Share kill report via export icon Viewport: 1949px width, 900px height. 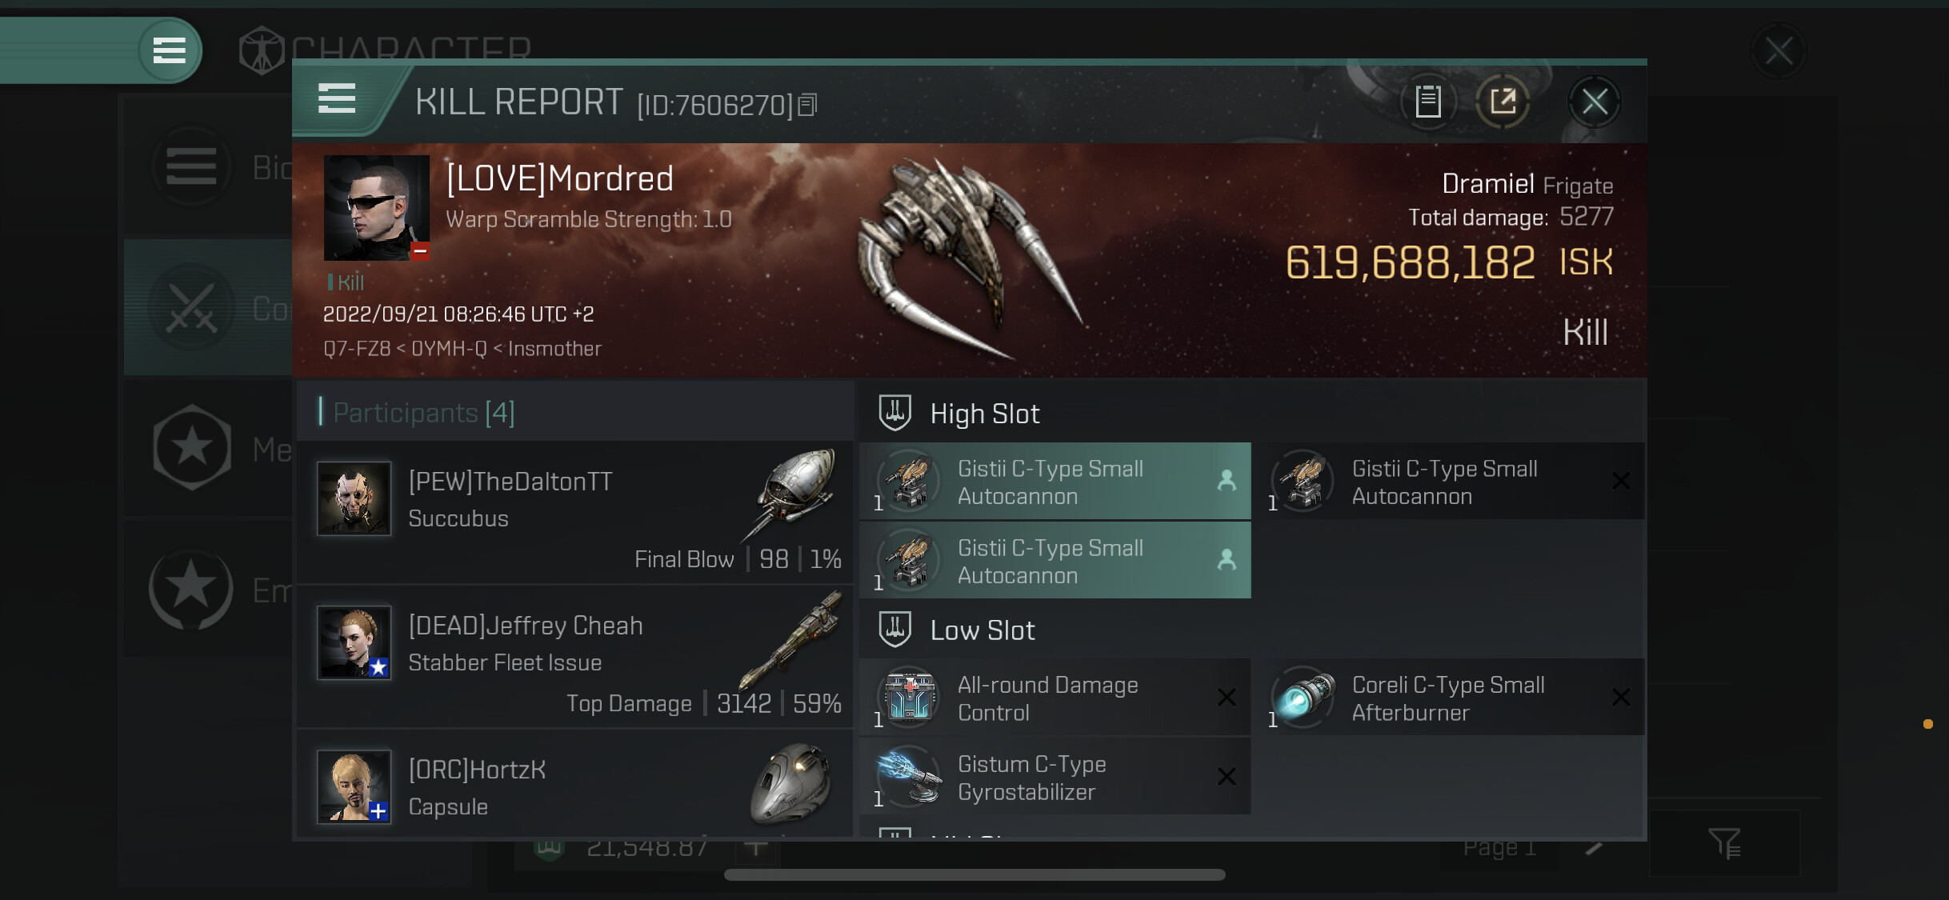click(1503, 102)
